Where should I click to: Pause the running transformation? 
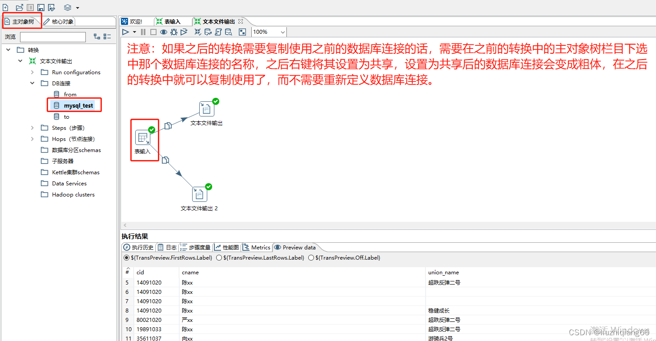(x=143, y=32)
